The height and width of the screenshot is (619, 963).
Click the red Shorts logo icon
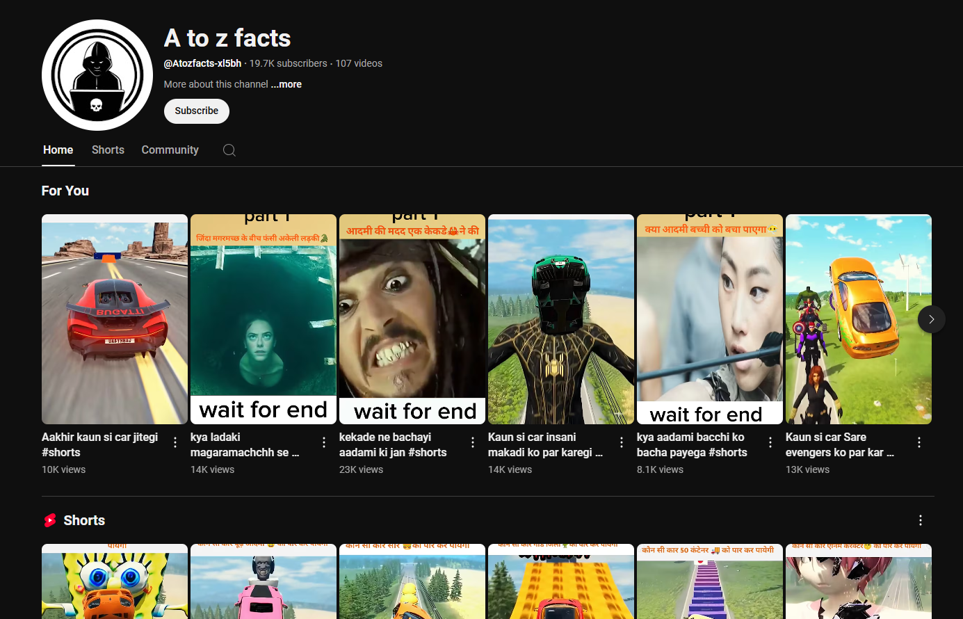tap(50, 520)
